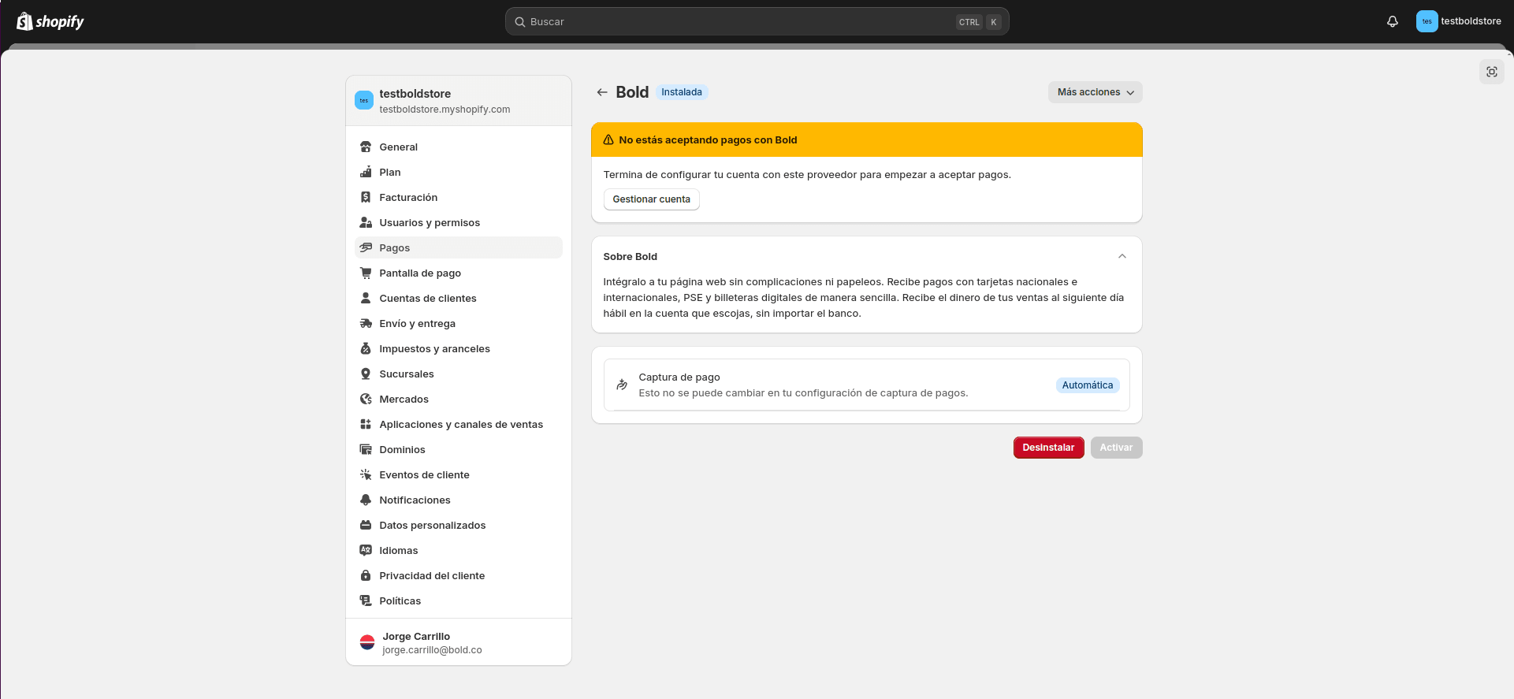Image resolution: width=1514 pixels, height=699 pixels.
Task: Open Mercados settings
Action: tap(459, 399)
